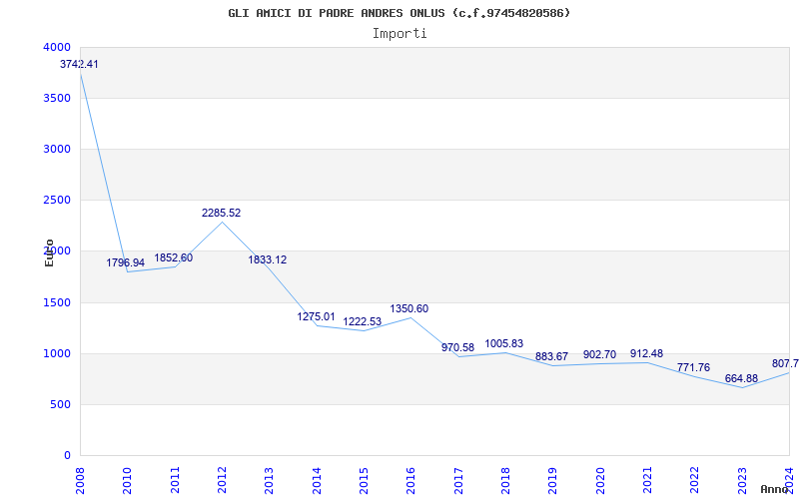Click the Anno x-axis title

[x=774, y=489]
